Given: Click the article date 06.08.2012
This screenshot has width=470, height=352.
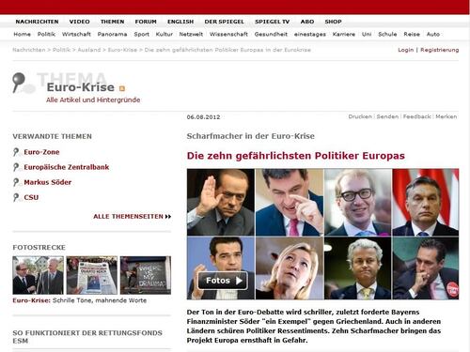Looking at the screenshot, I should [x=203, y=117].
